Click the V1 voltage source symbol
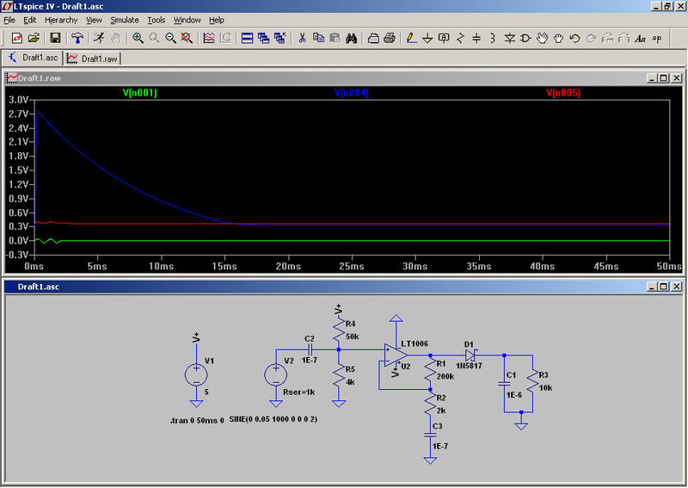 [x=196, y=374]
